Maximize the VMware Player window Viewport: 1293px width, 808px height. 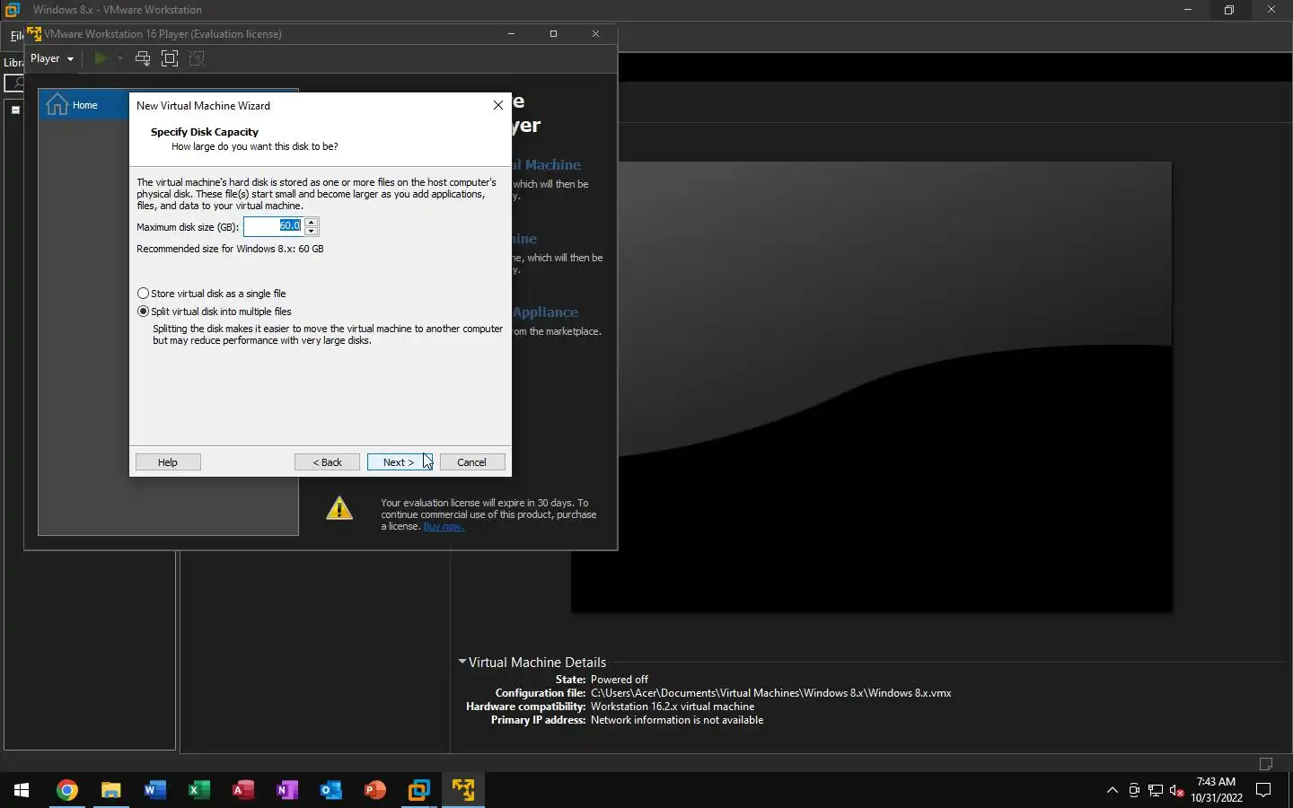[553, 33]
